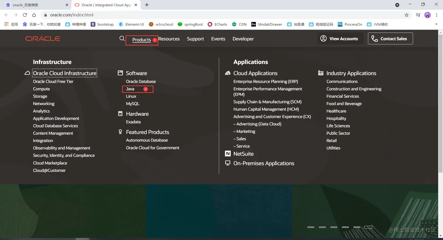This screenshot has height=240, width=443.
Task: Open the Industry Applications heading link
Action: coord(351,73)
